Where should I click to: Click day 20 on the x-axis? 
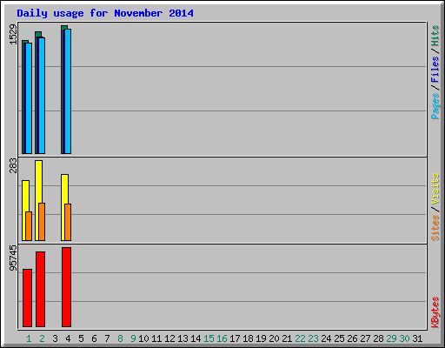[x=274, y=338]
